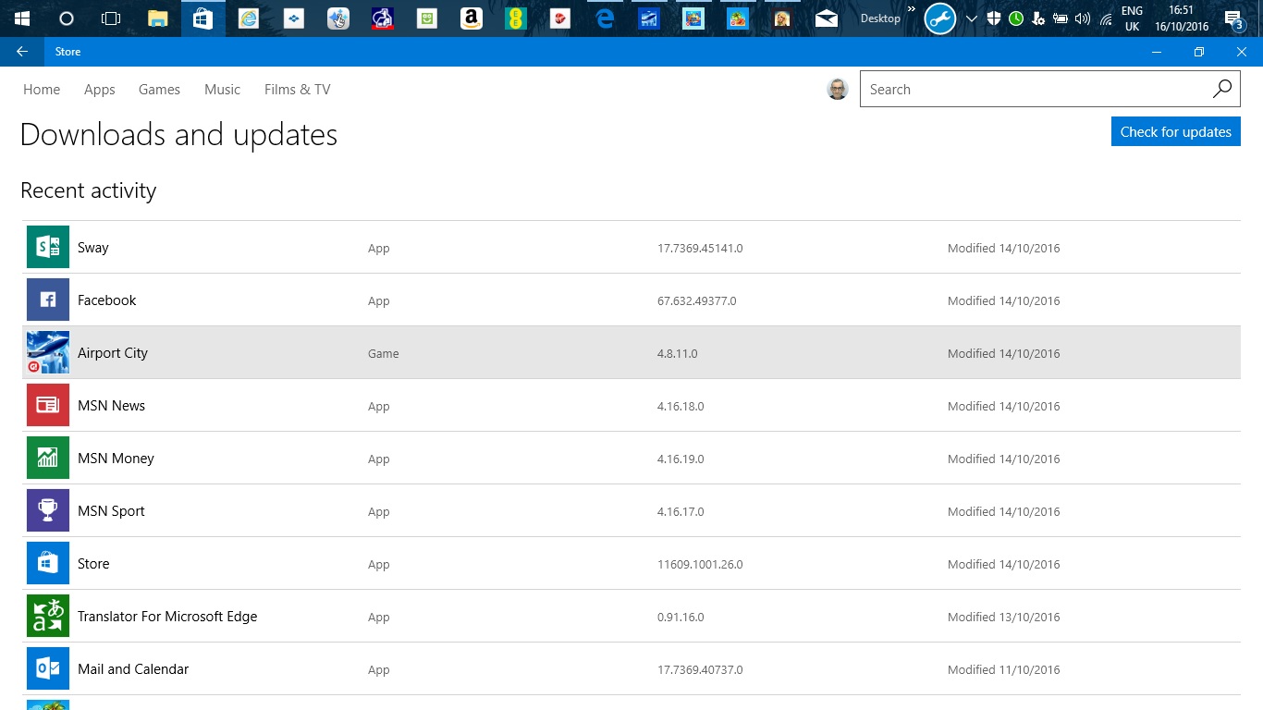Go back using the Store back arrow

pos(22,52)
